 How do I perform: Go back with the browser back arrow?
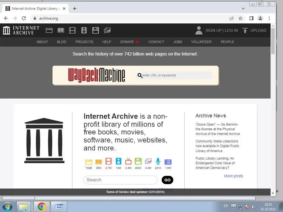(6, 18)
